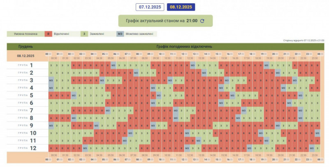Select the Група 5 row label

click(x=25, y=96)
